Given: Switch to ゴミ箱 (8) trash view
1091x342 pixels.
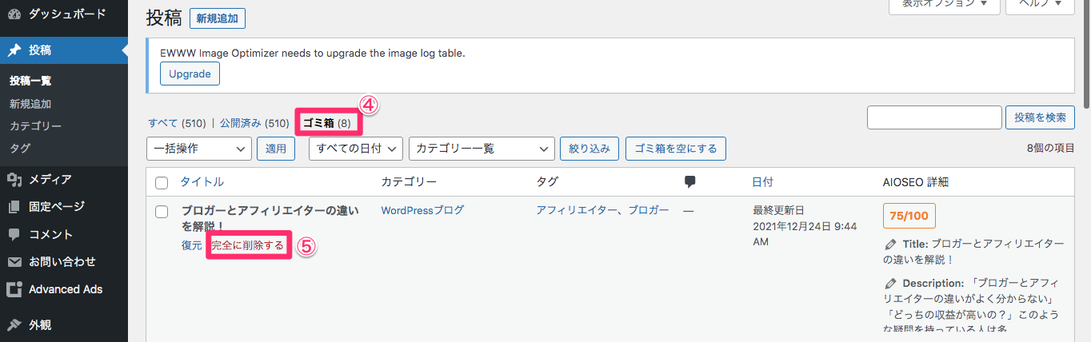Looking at the screenshot, I should (x=326, y=123).
